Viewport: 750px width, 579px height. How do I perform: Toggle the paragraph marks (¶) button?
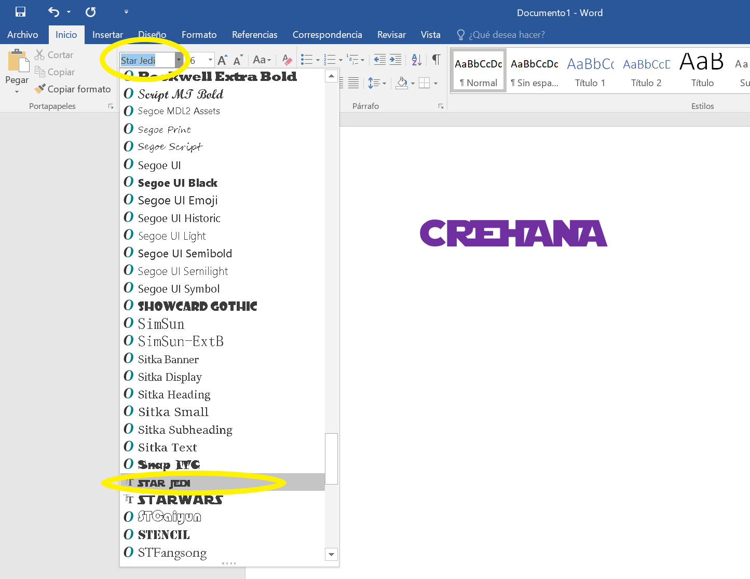coord(437,60)
